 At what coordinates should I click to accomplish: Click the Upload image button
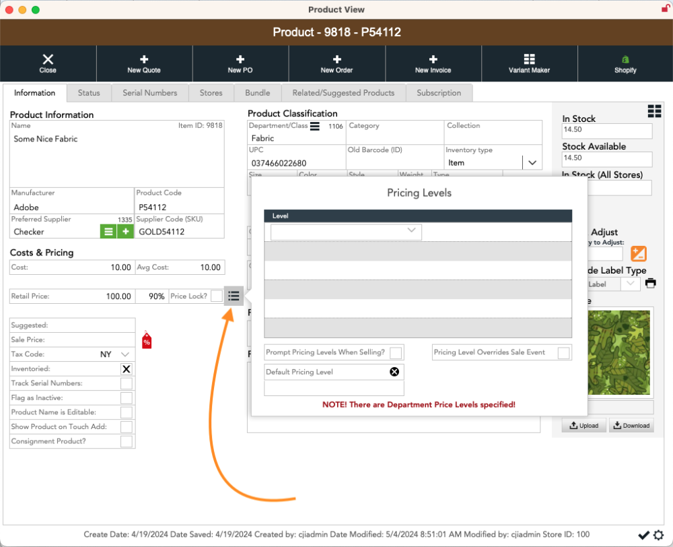tap(583, 426)
